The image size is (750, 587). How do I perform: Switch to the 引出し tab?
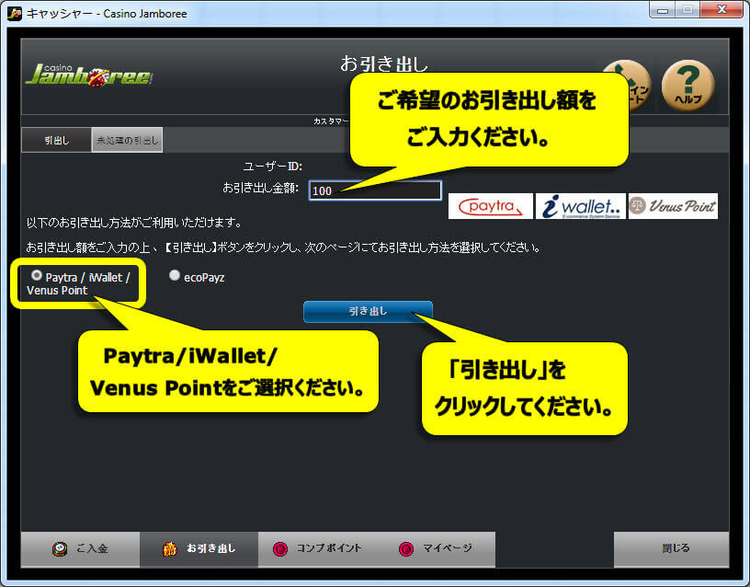pyautogui.click(x=56, y=140)
